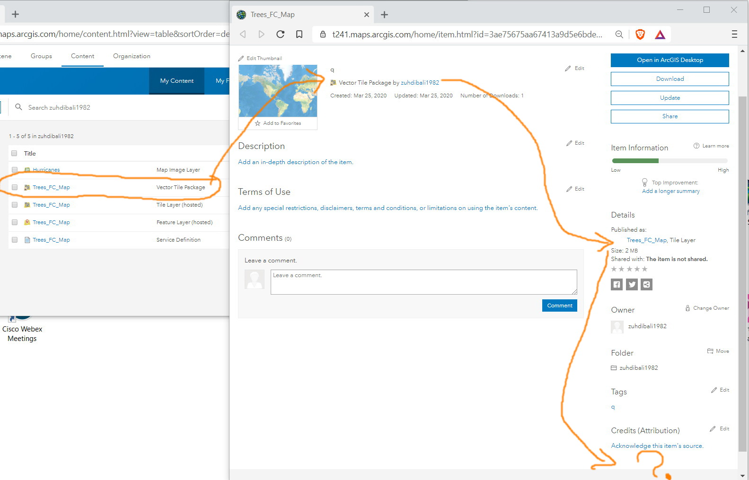Click the search magnifier in My Content
Screen dimensions: 749x480
point(18,107)
